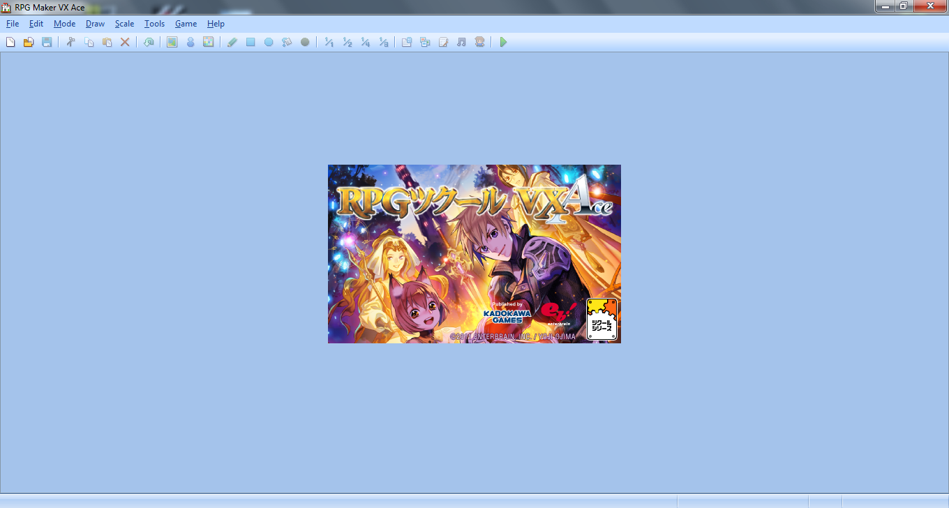The width and height of the screenshot is (949, 508).
Task: Open the Script Editor
Action: [x=442, y=42]
